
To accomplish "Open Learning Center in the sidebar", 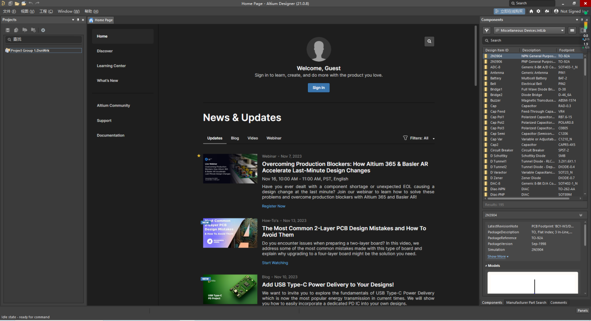I will tap(111, 66).
